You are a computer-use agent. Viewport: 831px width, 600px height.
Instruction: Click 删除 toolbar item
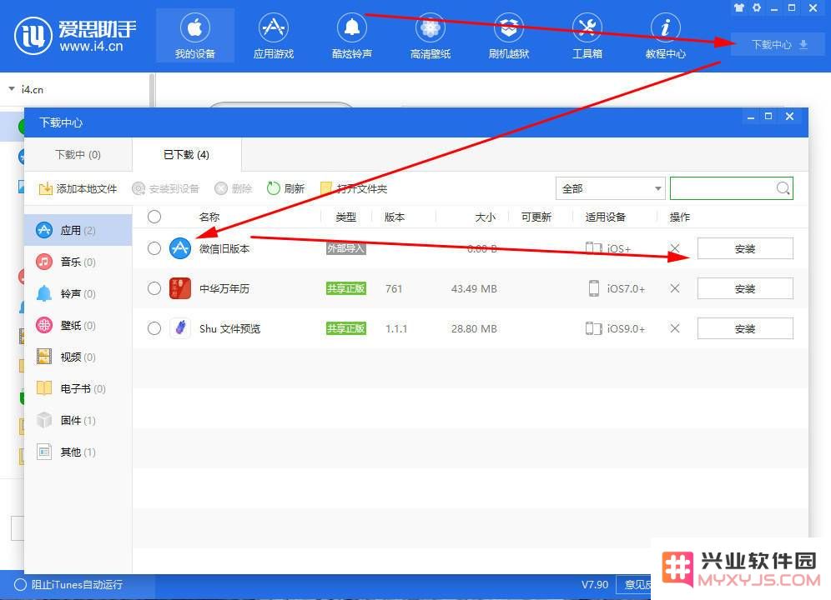click(233, 188)
